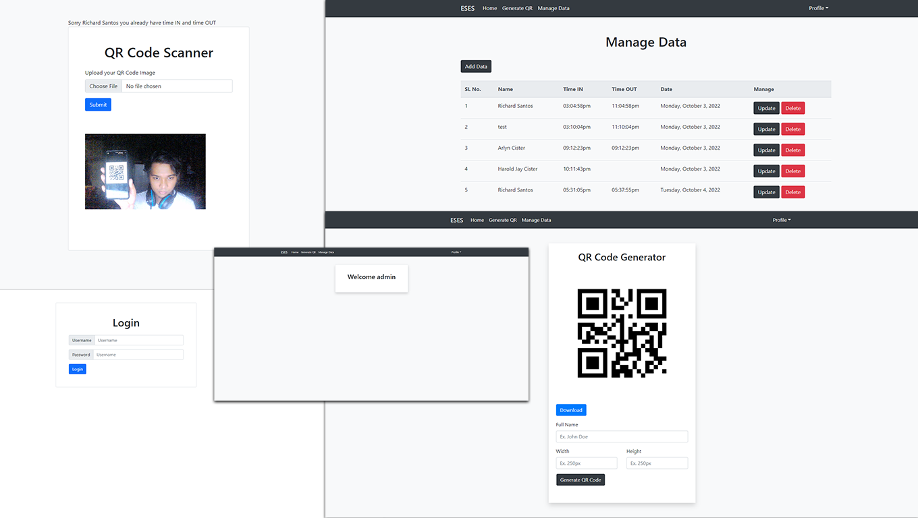
Task: Click the Welcome admin card
Action: pos(372,278)
